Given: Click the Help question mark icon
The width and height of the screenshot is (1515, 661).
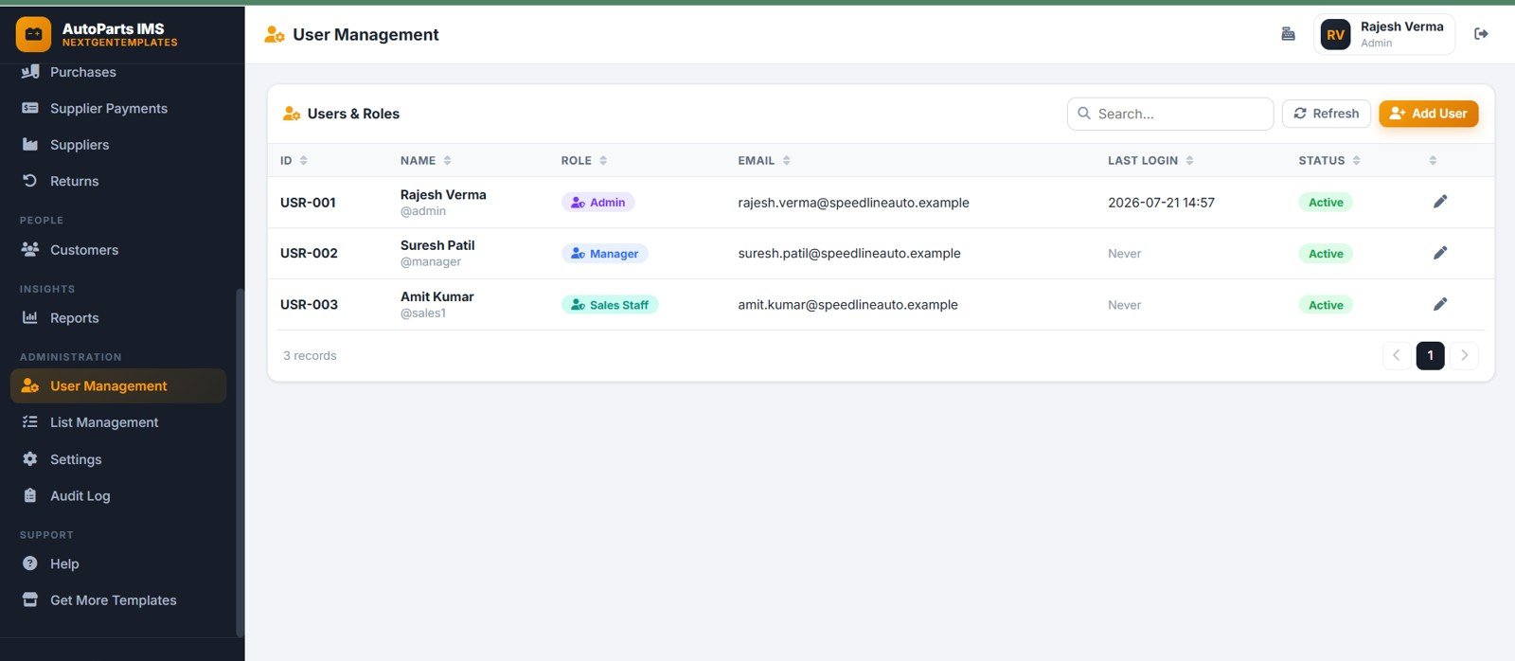Looking at the screenshot, I should point(30,563).
